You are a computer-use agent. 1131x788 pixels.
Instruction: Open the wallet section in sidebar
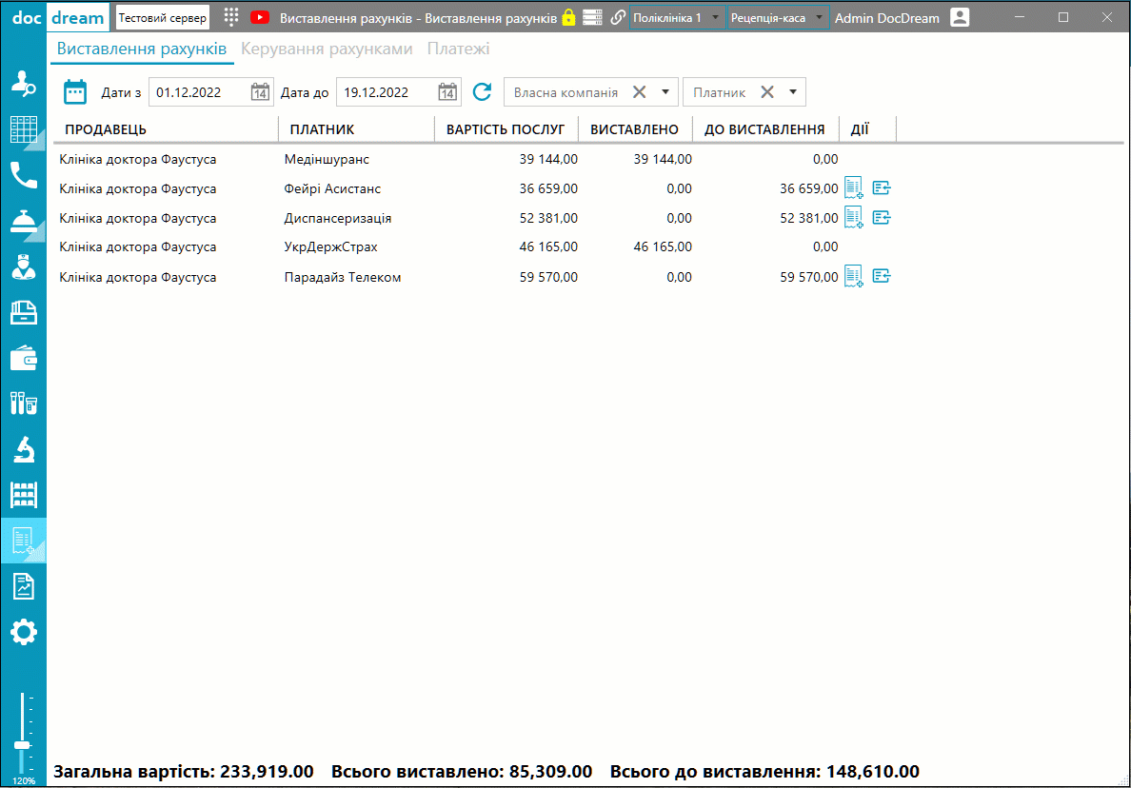pyautogui.click(x=23, y=358)
